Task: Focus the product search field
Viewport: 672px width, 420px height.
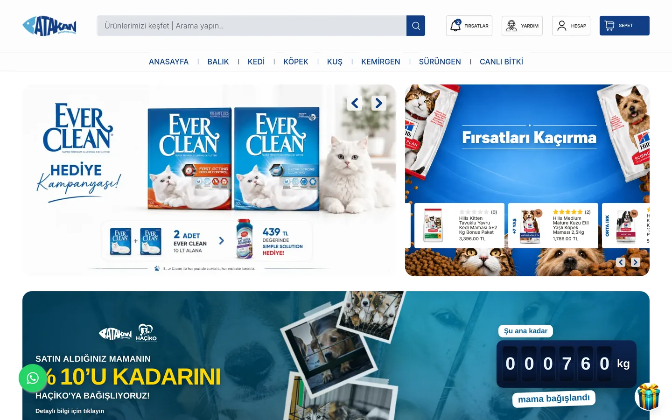Action: click(x=252, y=26)
